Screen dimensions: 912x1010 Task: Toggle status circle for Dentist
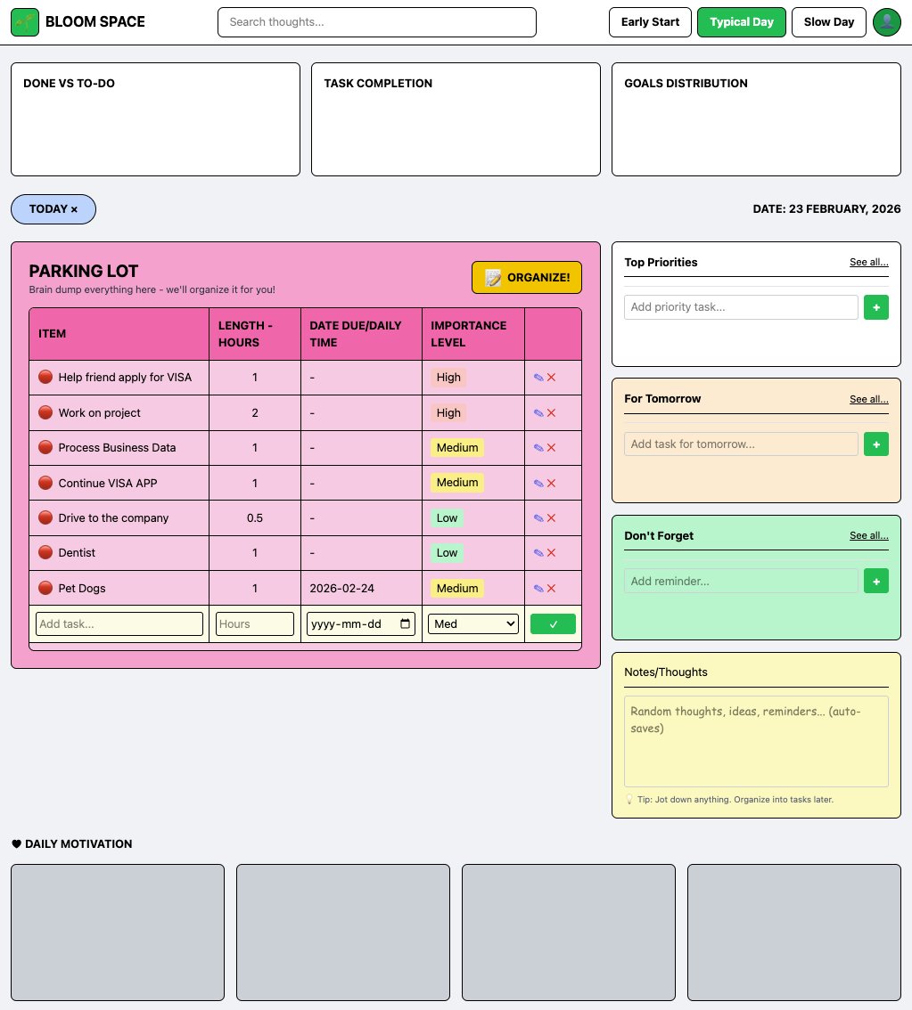45,552
